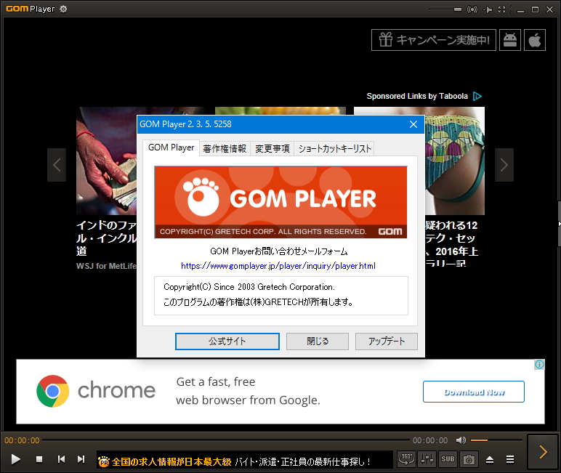Image resolution: width=561 pixels, height=473 pixels.
Task: Toggle stay-on-top pin icon
Action: (x=488, y=9)
